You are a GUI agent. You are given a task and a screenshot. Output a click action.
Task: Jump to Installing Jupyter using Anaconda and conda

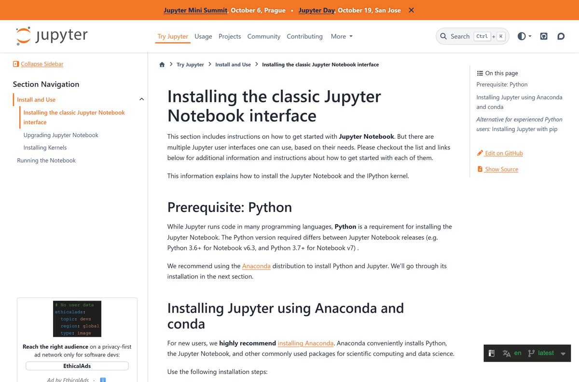(519, 102)
